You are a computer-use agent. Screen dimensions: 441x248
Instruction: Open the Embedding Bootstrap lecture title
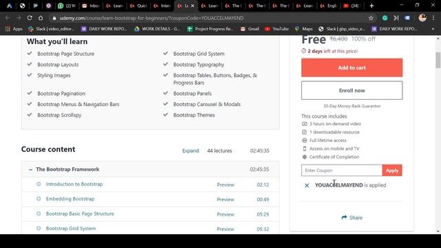70,199
